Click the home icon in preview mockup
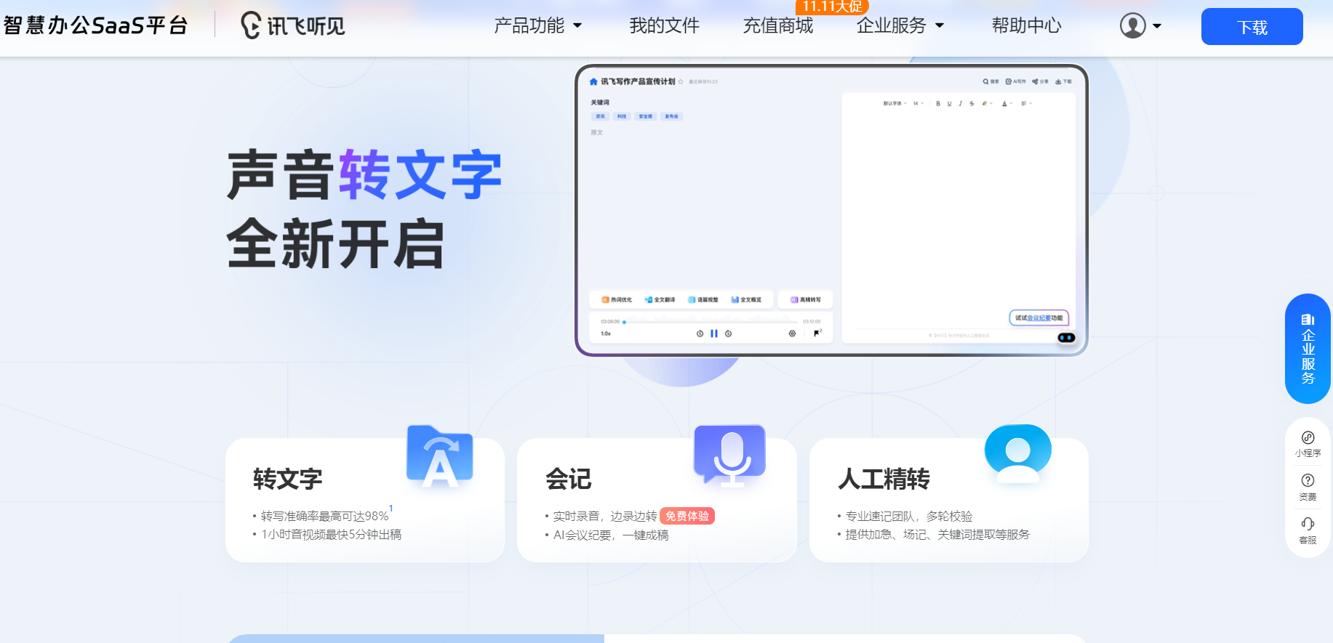 [x=593, y=81]
